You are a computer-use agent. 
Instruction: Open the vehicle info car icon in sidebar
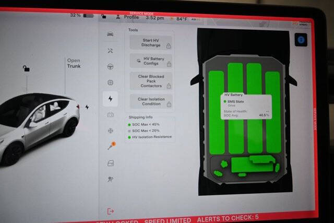pos(110,34)
